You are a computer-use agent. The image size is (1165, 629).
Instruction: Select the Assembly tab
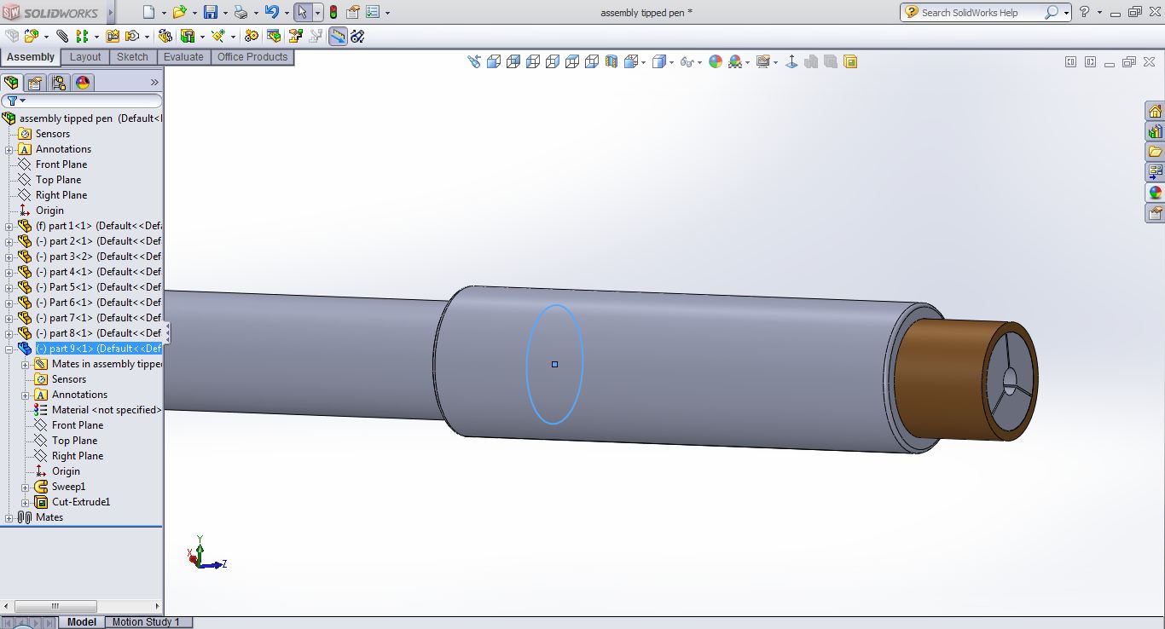tap(31, 57)
